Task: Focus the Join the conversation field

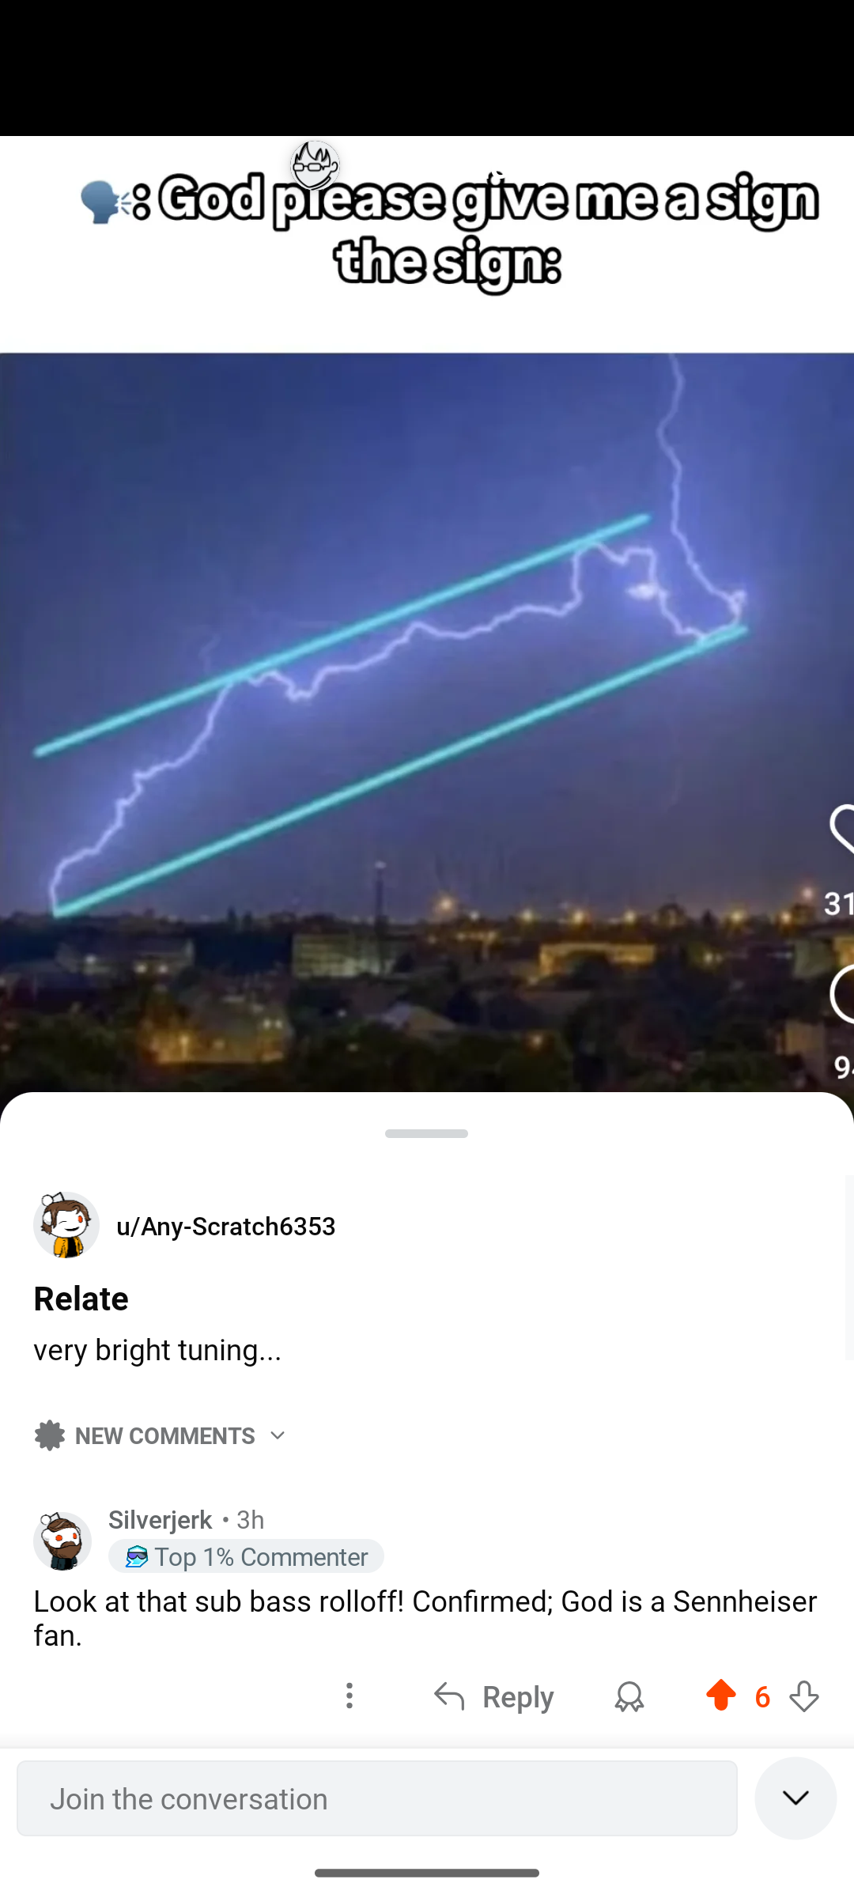Action: pyautogui.click(x=377, y=1798)
